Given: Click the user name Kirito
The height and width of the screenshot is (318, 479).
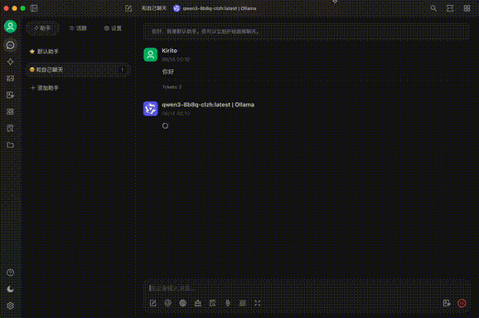Looking at the screenshot, I should [x=169, y=51].
